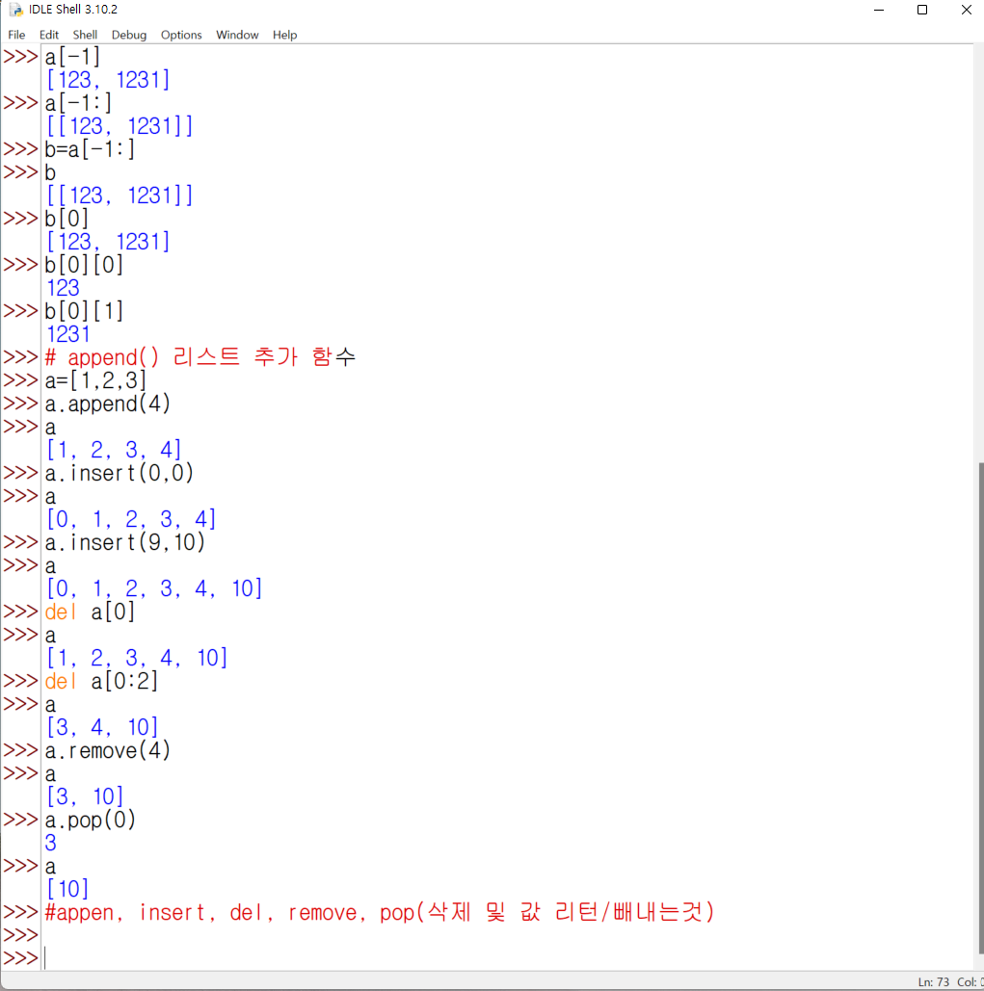Click the IDLE Python icon in title bar
This screenshot has height=991, width=984.
(x=15, y=10)
